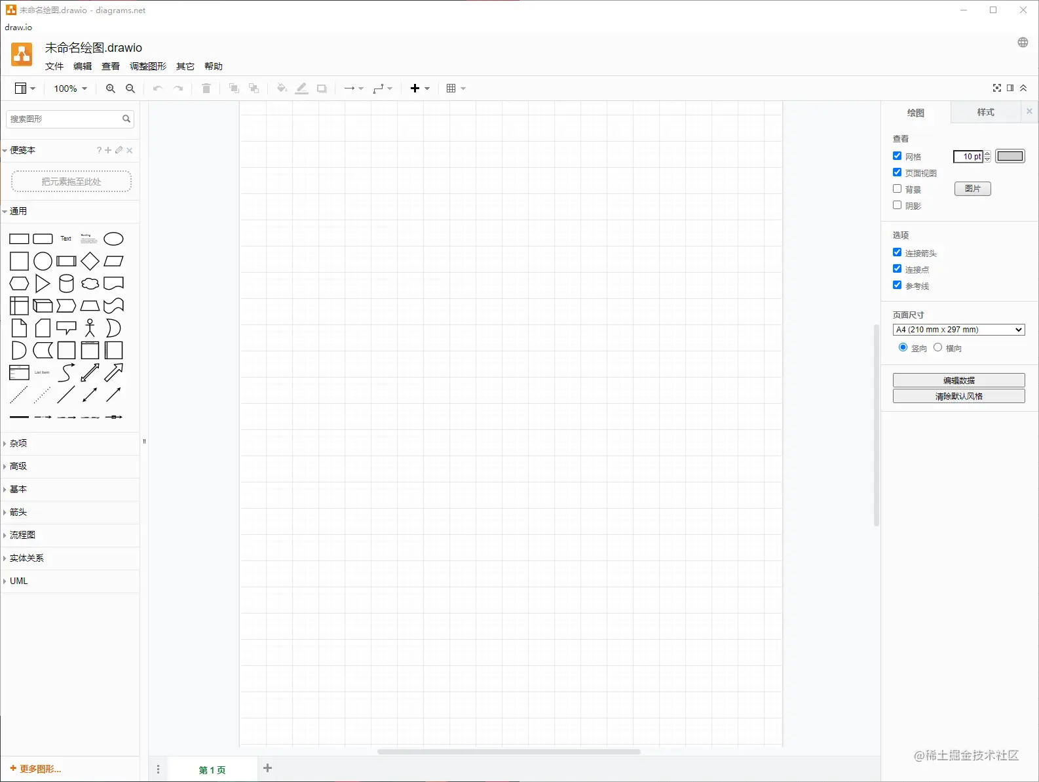Viewport: 1039px width, 782px height.
Task: Open the A4 page size dropdown
Action: (x=958, y=330)
